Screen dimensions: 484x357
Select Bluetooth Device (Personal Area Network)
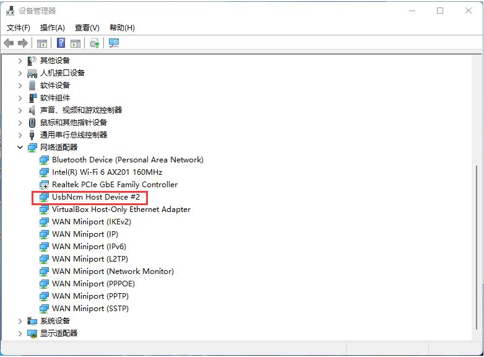pyautogui.click(x=127, y=160)
